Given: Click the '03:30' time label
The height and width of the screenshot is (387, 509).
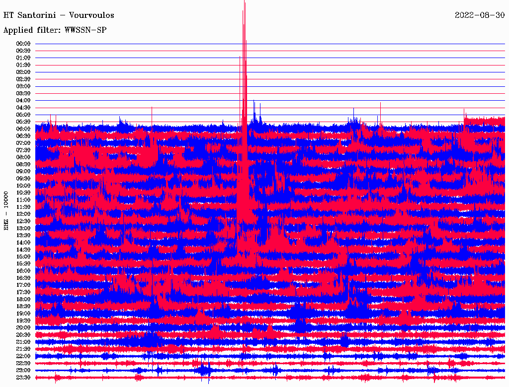Looking at the screenshot, I should (23, 93).
